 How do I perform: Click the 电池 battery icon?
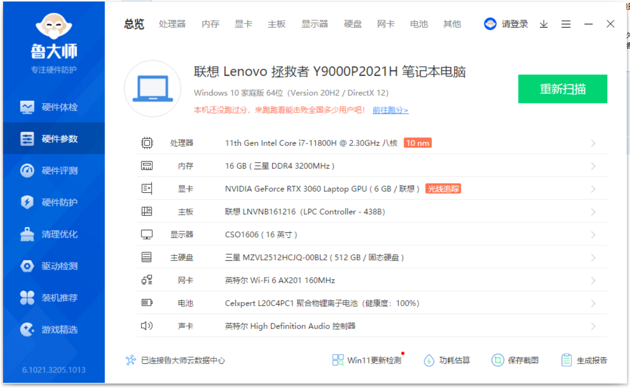147,303
